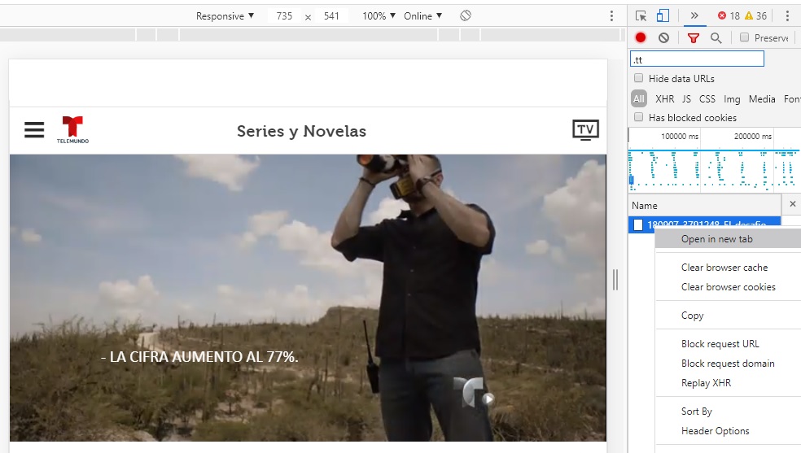Screen dimensions: 801x453
Task: Clear the network log
Action: click(663, 37)
